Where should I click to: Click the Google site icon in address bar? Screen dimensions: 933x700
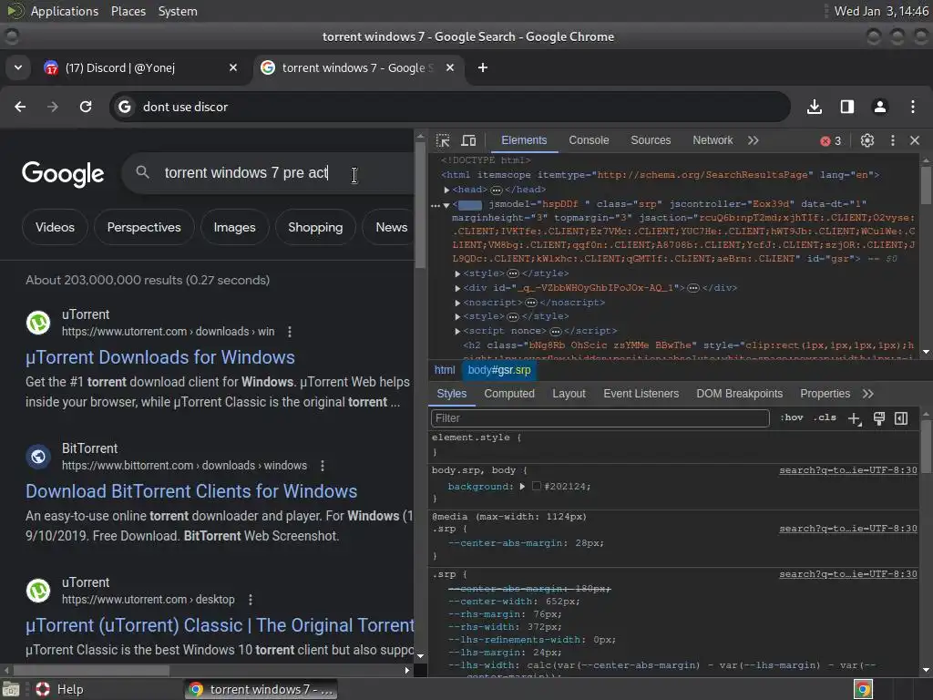(124, 107)
